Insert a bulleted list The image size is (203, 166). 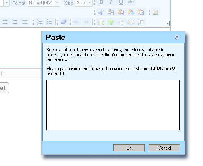(49, 22)
